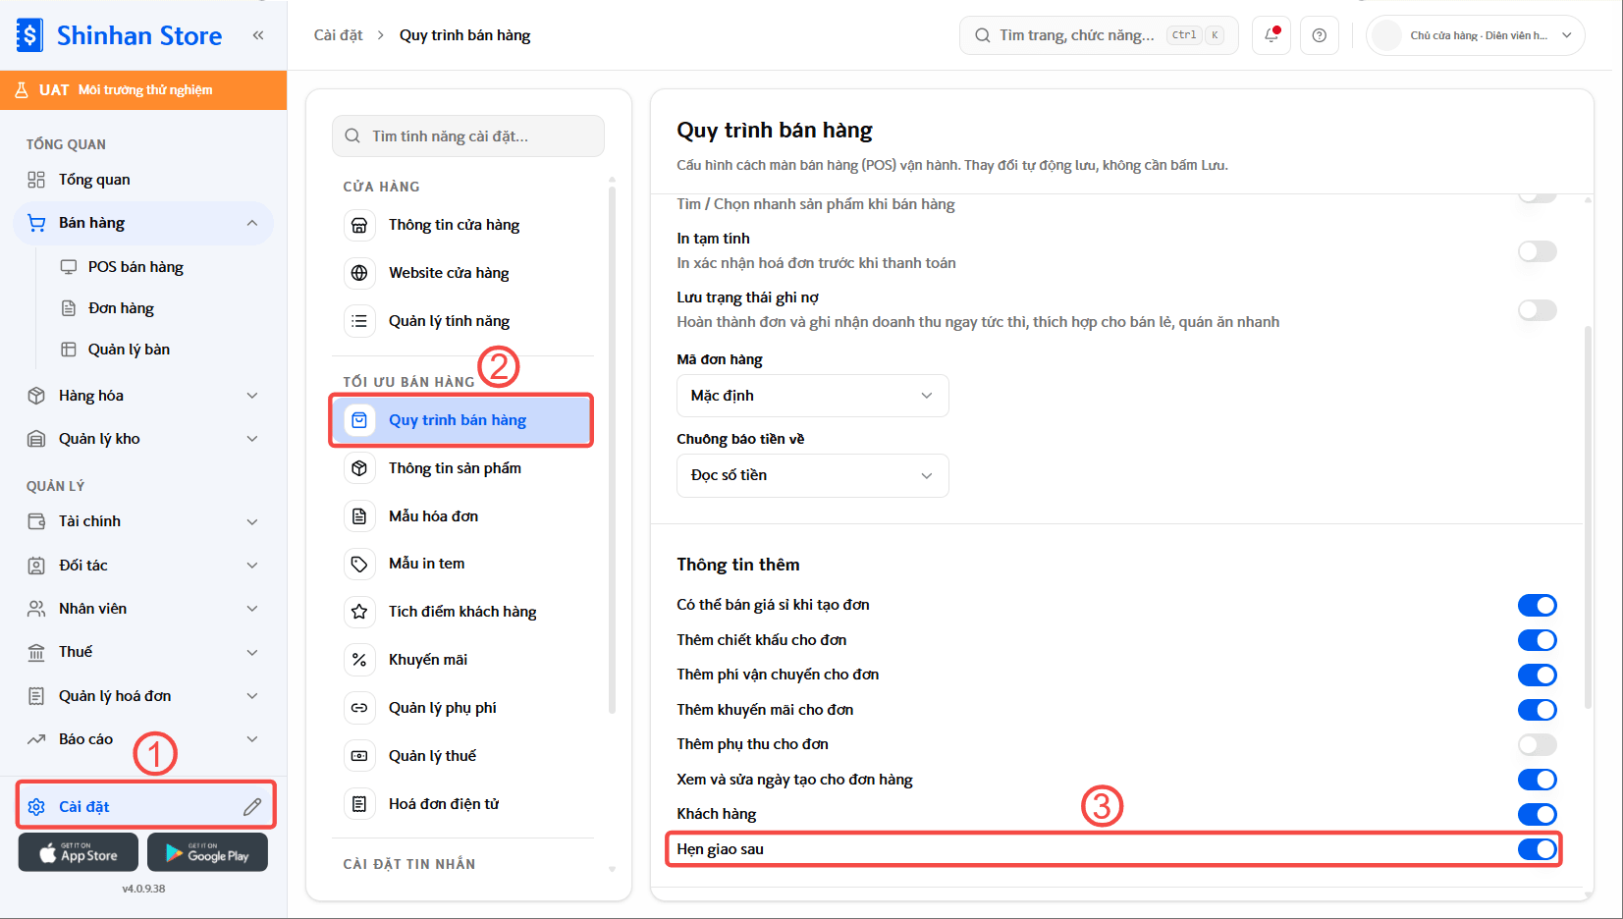Click the Thông tin cửa hàng store icon
The width and height of the screenshot is (1623, 919).
[359, 225]
